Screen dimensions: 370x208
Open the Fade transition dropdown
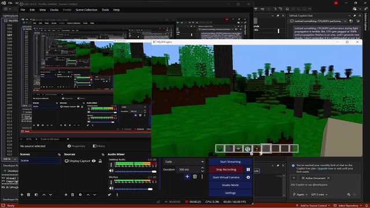[x=184, y=162]
